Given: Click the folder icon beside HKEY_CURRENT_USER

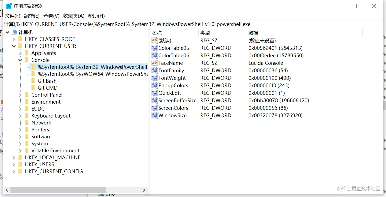Looking at the screenshot, I should click(20, 46).
